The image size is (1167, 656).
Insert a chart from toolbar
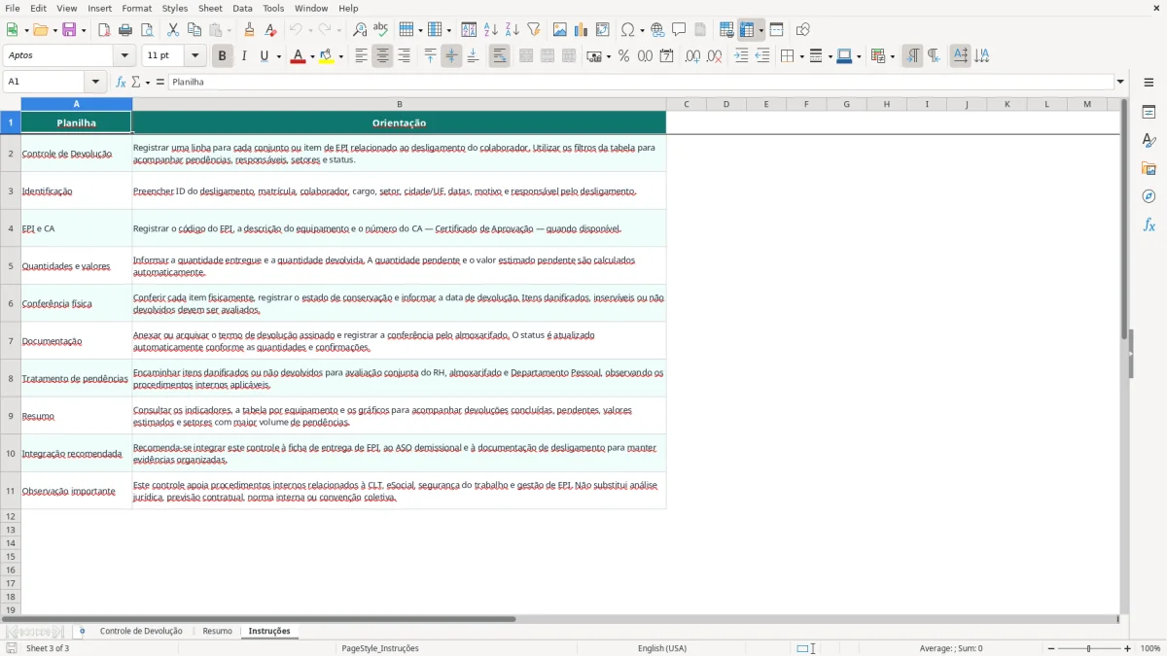(x=582, y=30)
